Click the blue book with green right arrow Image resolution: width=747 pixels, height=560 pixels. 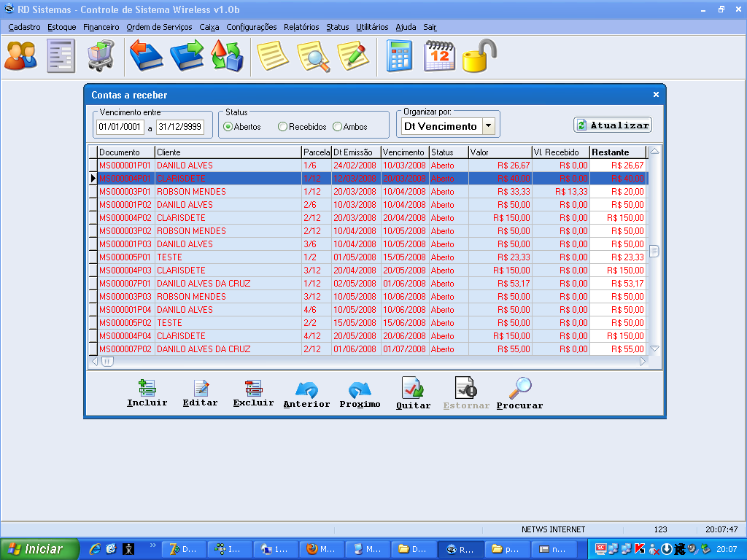click(x=187, y=56)
